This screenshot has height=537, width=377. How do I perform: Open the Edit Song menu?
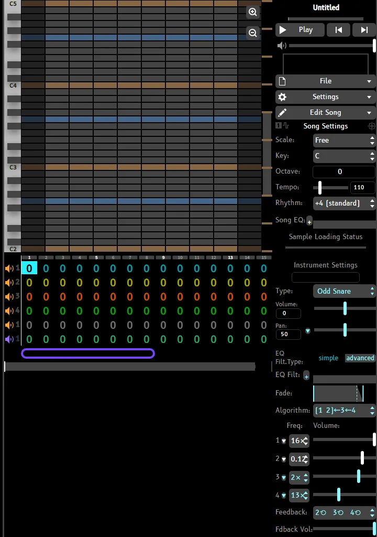[326, 113]
